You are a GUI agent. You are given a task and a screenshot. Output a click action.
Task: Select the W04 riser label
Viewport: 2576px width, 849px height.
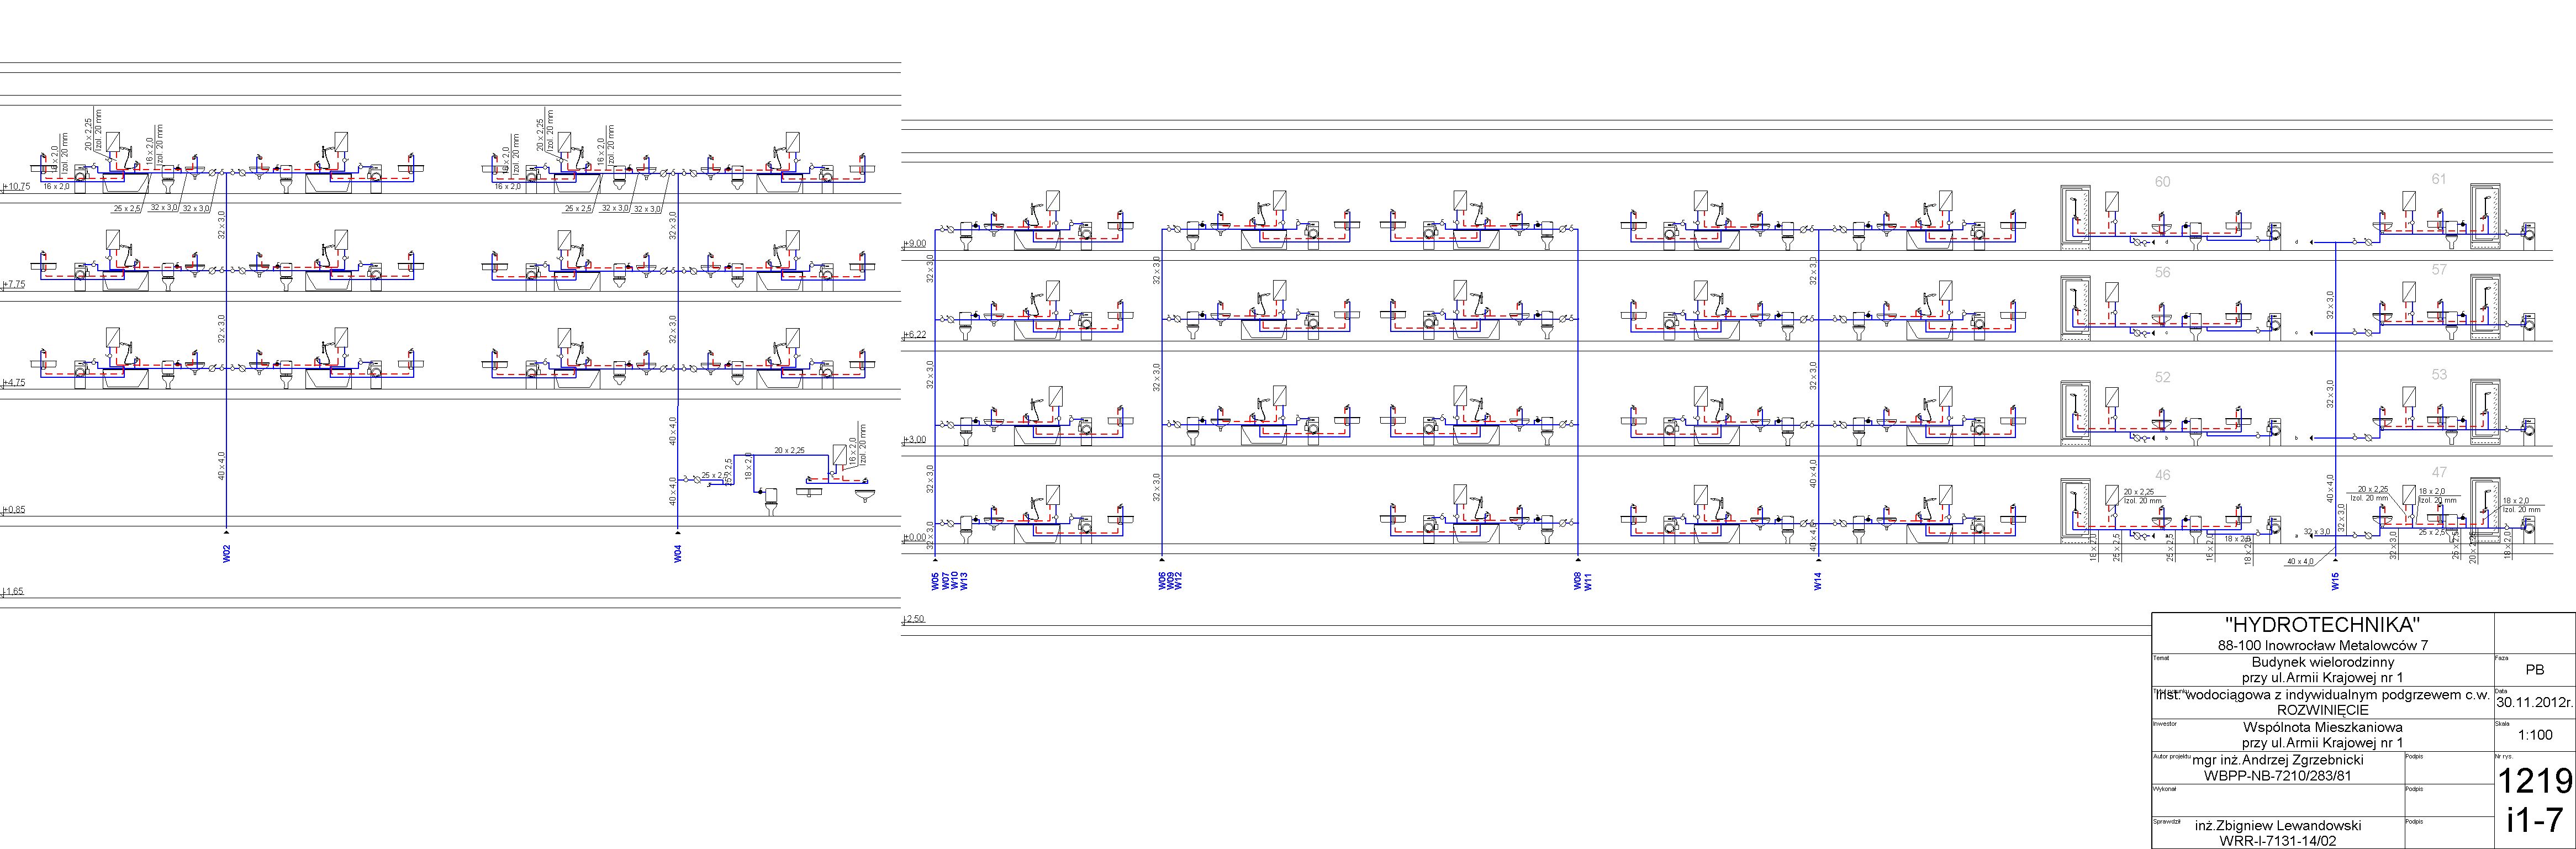click(678, 553)
